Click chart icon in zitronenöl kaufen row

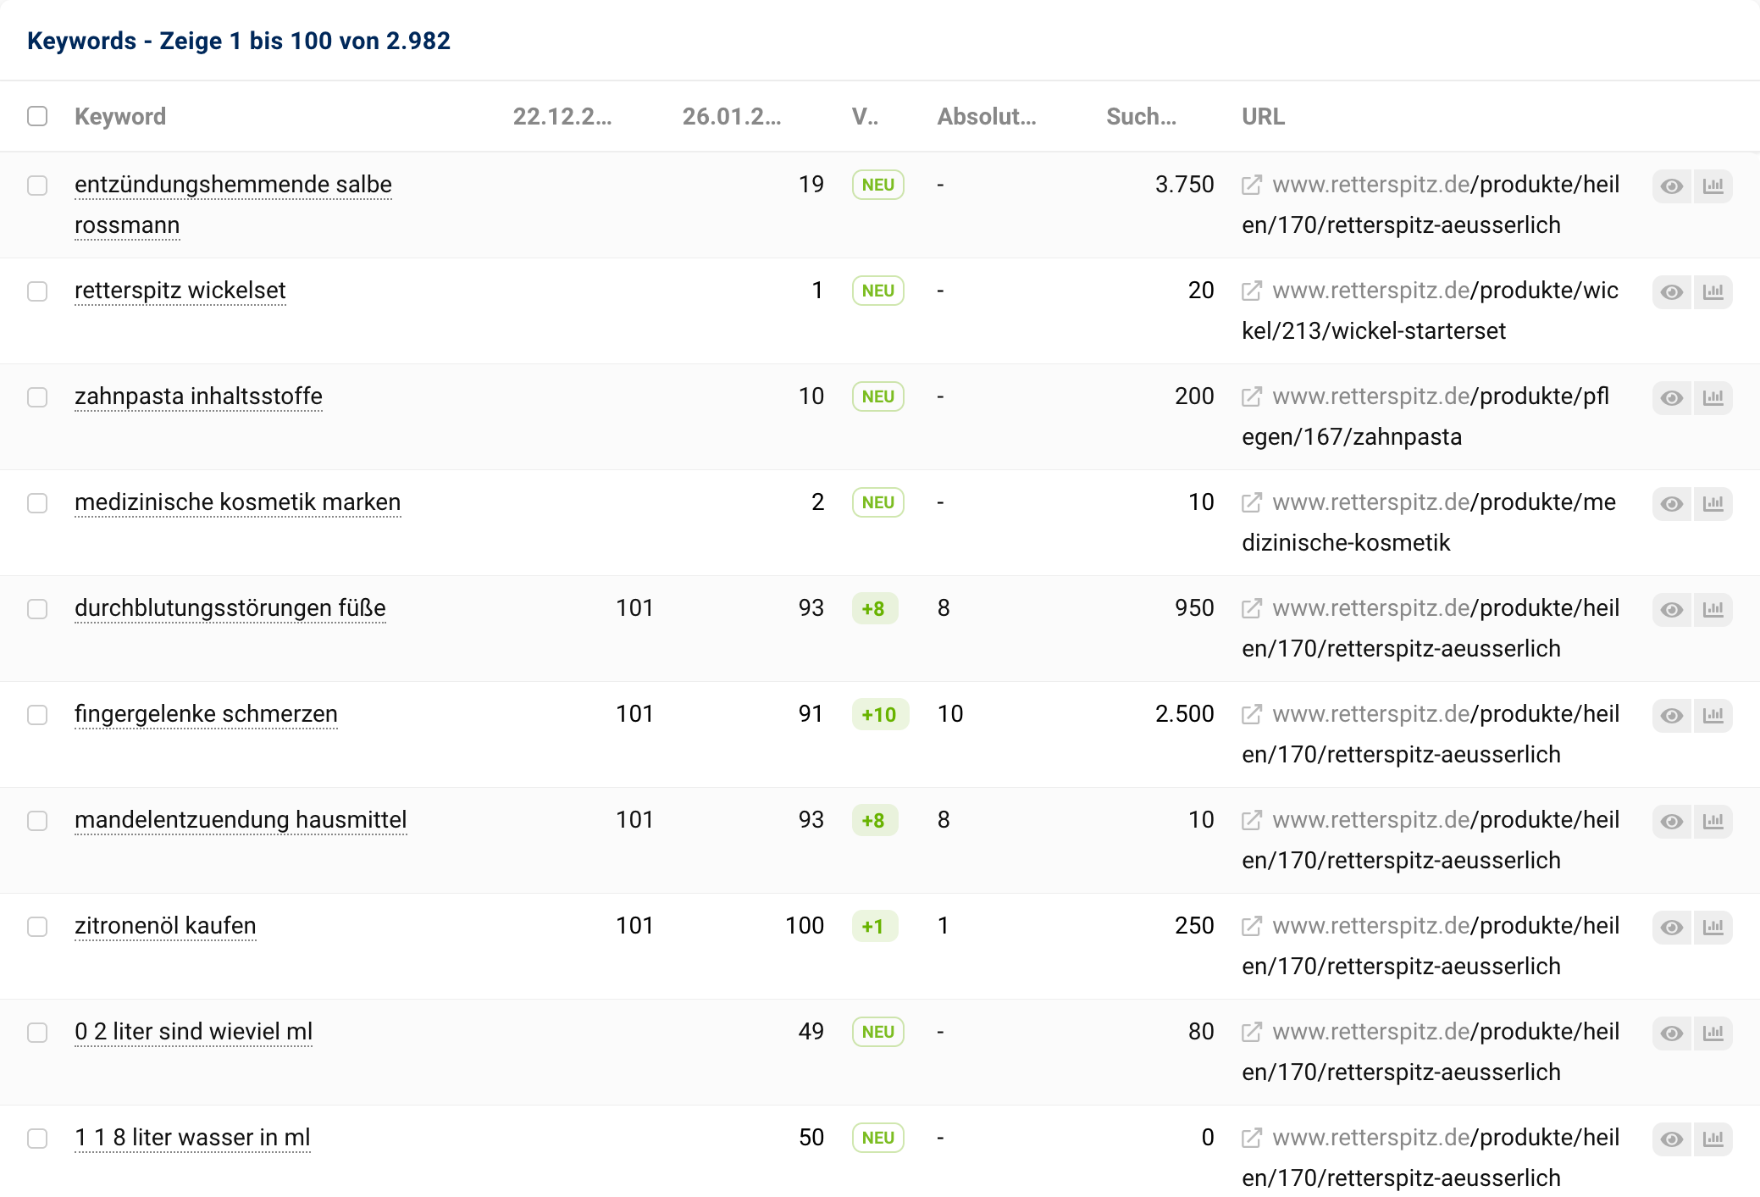coord(1713,928)
